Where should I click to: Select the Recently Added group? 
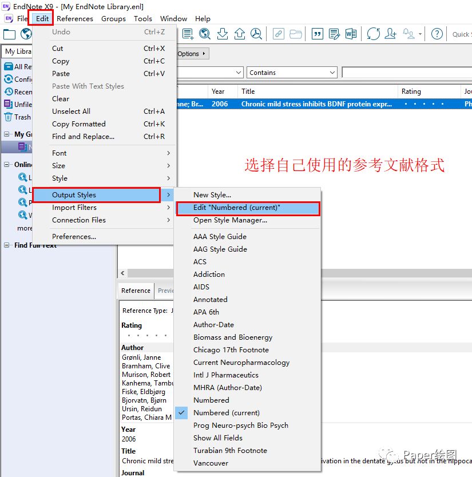[x=18, y=92]
